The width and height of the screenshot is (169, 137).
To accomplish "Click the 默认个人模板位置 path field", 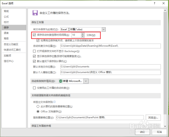I will 111,72.
